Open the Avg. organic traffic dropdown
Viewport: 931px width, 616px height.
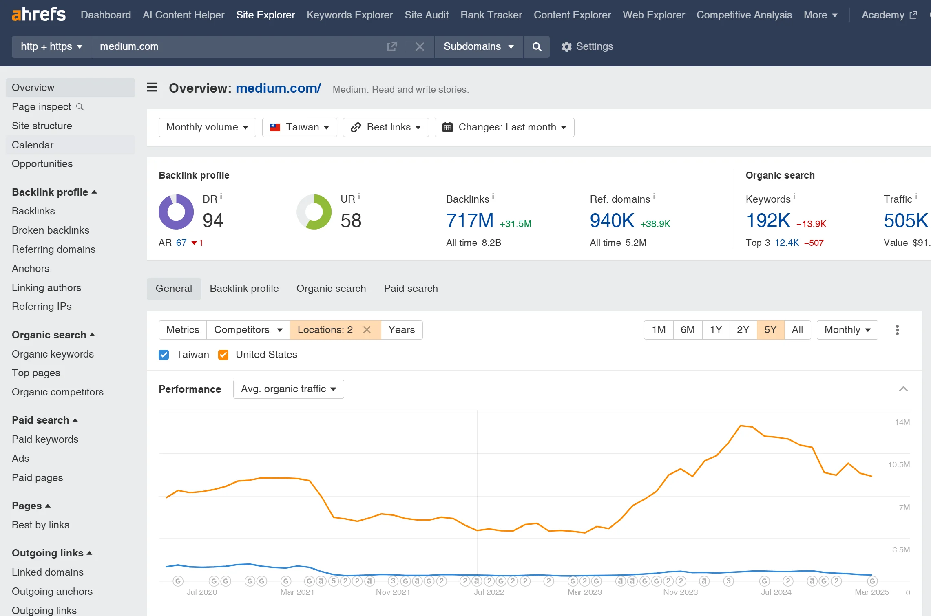[x=288, y=389]
